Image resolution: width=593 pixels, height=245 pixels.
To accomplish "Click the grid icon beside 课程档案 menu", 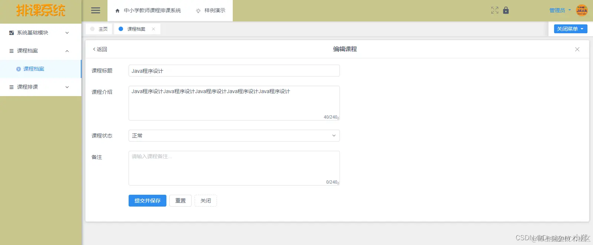I will point(11,51).
